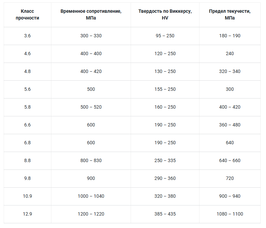This screenshot has height=228, width=266.
Task: Click the "250 – 335" hardness cell
Action: pos(165,160)
